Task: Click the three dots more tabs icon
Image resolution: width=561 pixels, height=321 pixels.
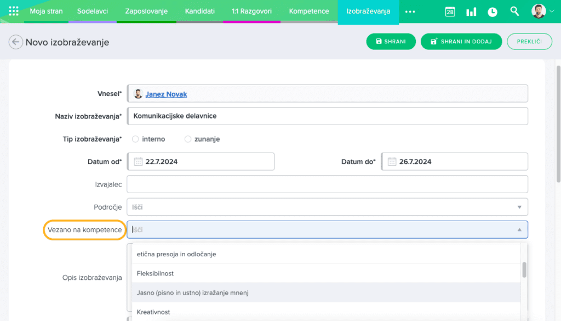Action: (410, 12)
